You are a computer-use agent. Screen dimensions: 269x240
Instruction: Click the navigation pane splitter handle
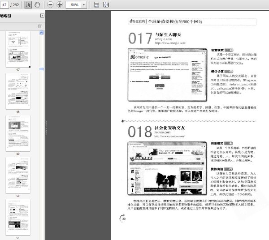pos(46,128)
